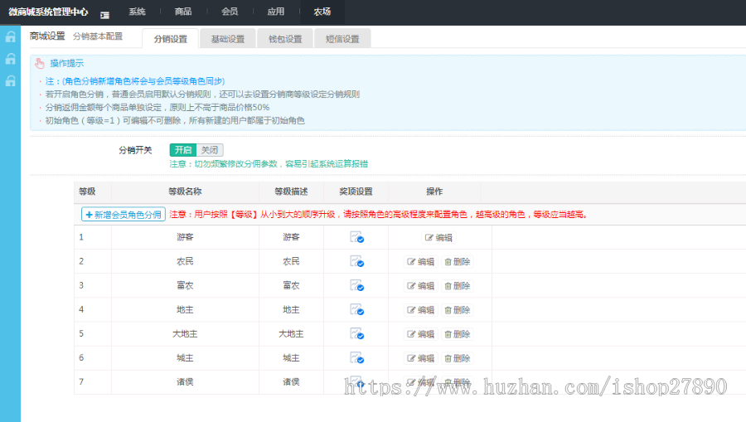Delete the 地主 level row
746x422 pixels.
coord(458,310)
